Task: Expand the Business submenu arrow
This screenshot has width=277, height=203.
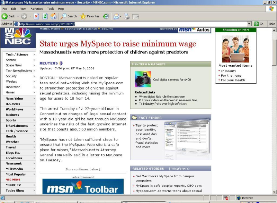Action: (34, 115)
